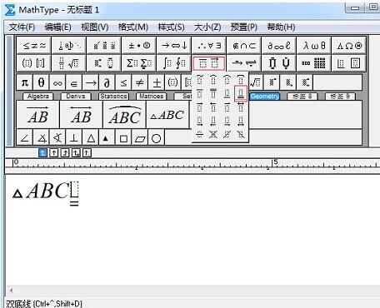The width and height of the screenshot is (380, 308).
Task: Insert triangle ABC expression
Action: (x=167, y=115)
